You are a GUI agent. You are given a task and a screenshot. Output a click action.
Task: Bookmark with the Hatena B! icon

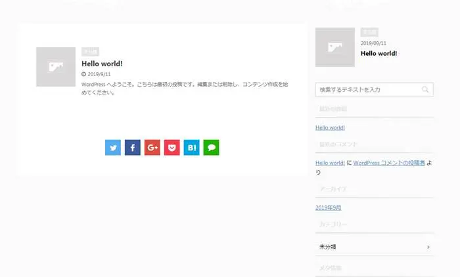coord(192,148)
